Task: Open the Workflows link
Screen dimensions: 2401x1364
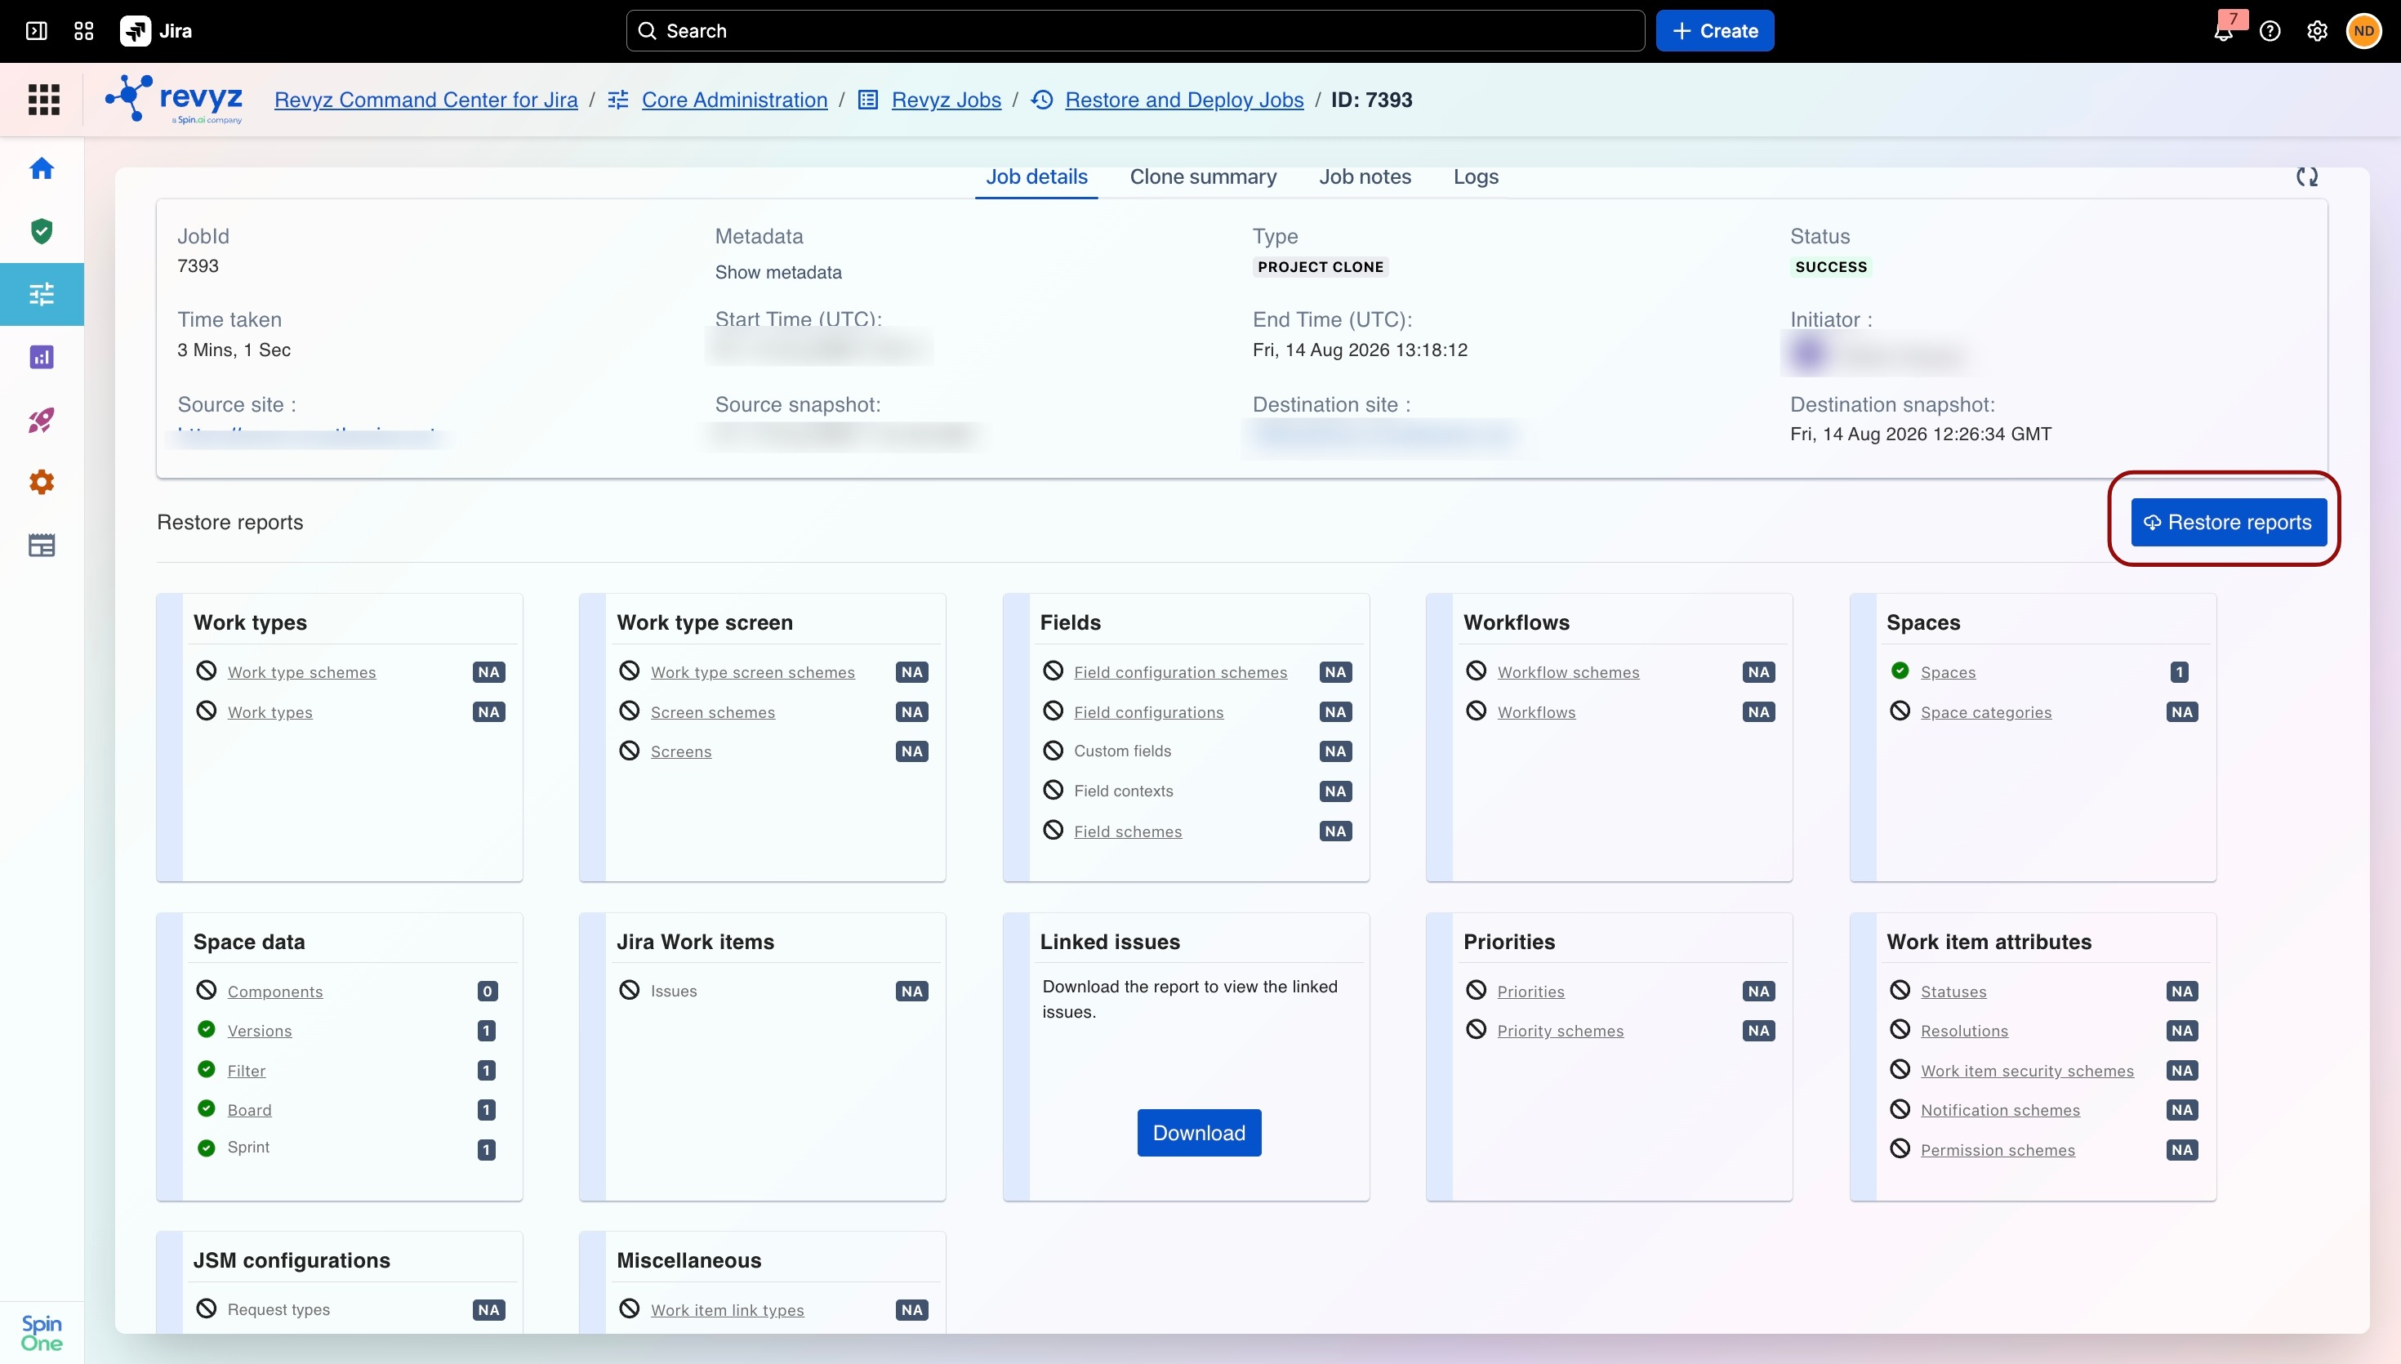Action: [x=1537, y=712]
